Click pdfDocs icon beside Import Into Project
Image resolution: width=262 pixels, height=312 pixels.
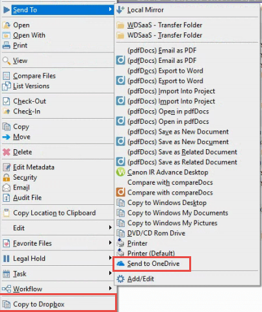point(120,101)
